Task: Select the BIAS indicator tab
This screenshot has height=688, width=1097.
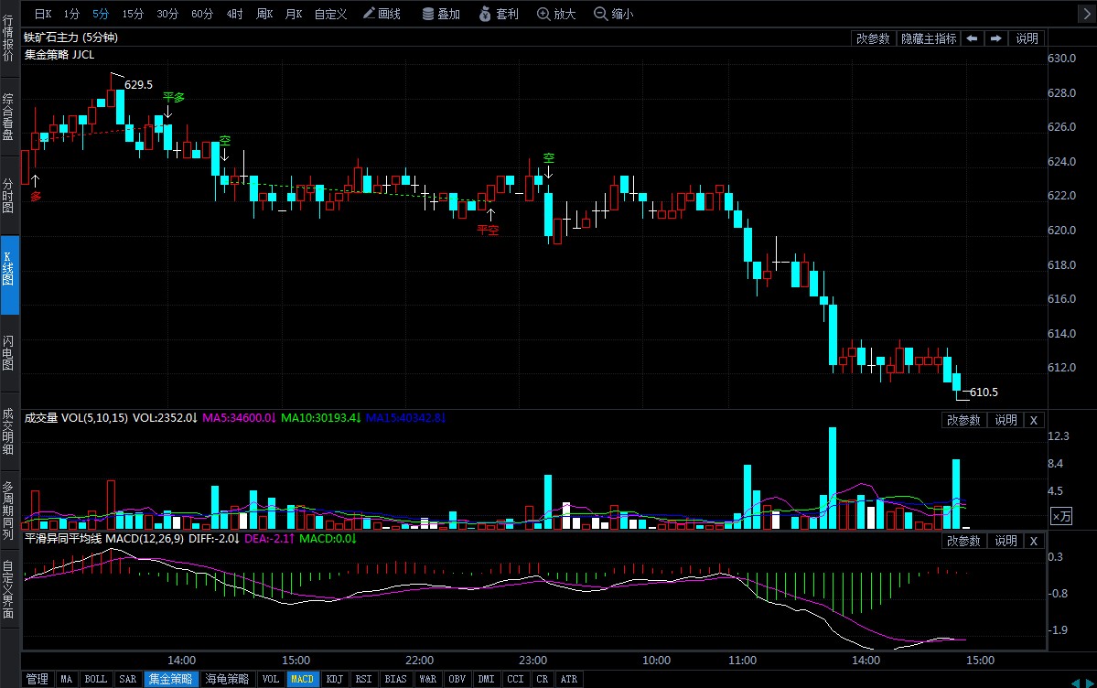Action: tap(396, 679)
